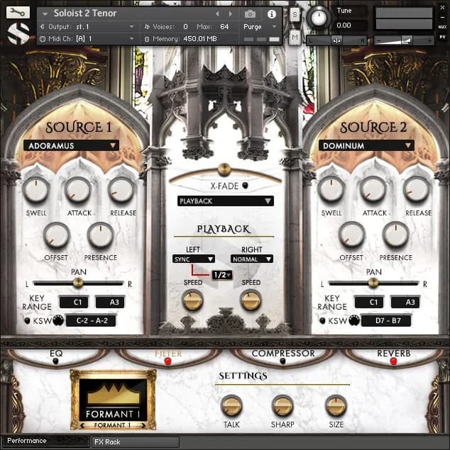
Task: Click the Formant 1 filter preset thumbnail
Action: click(x=111, y=398)
